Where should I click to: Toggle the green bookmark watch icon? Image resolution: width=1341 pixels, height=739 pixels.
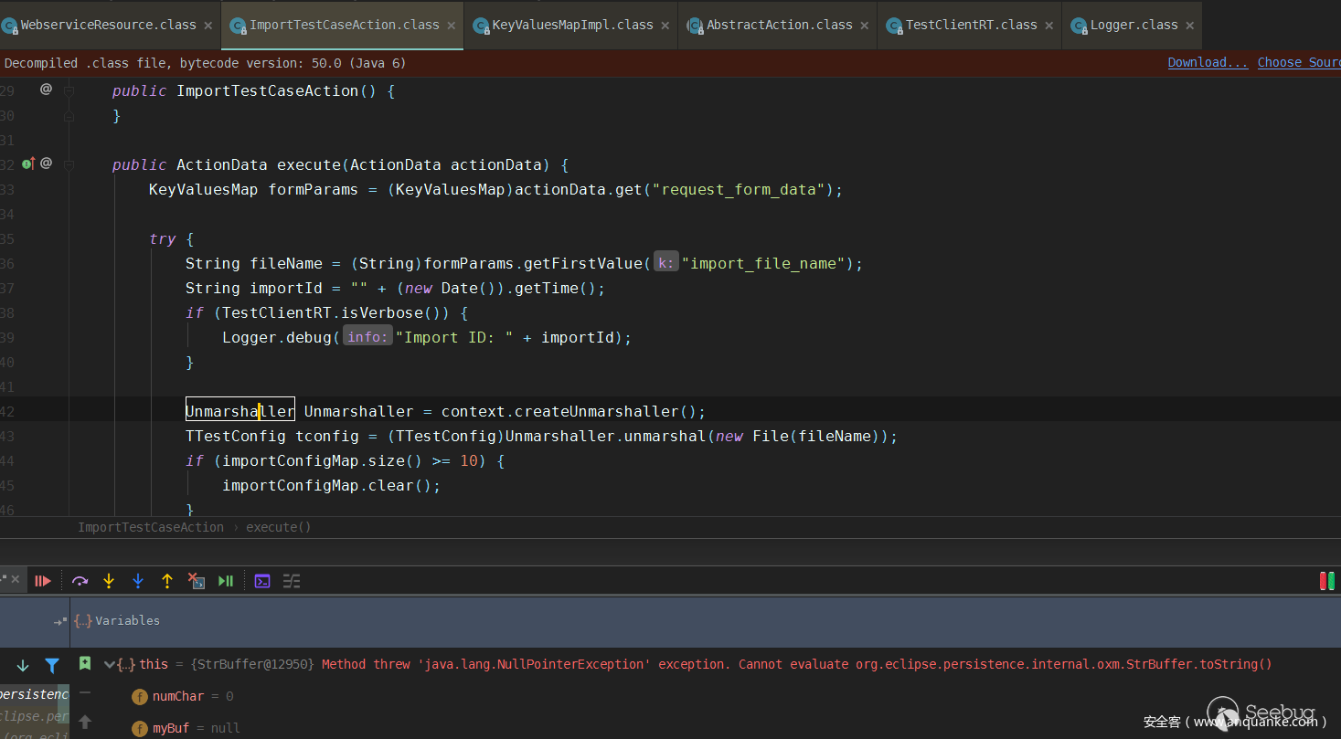(85, 663)
